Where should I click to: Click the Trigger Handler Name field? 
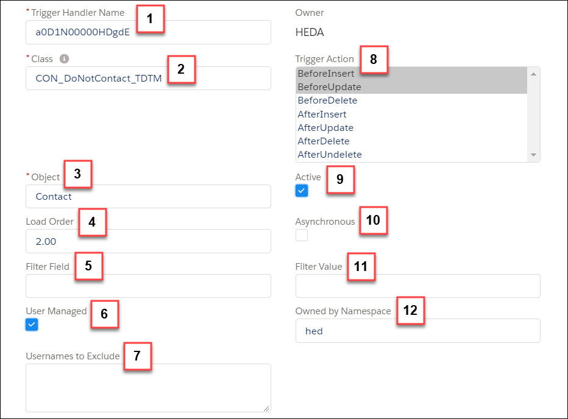pyautogui.click(x=148, y=32)
